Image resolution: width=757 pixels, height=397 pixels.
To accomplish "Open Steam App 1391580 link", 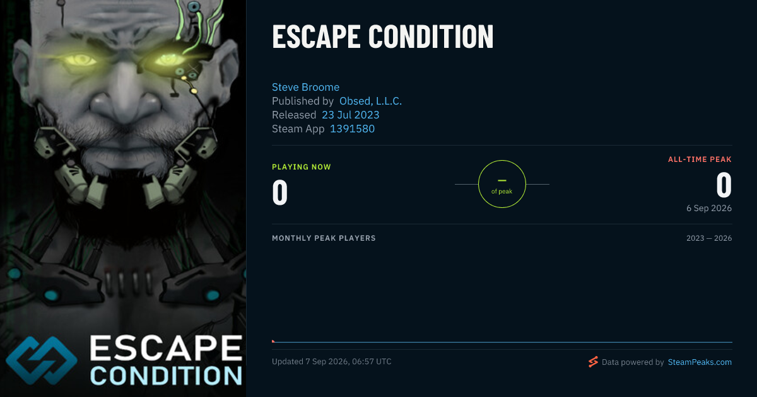I will pyautogui.click(x=352, y=129).
